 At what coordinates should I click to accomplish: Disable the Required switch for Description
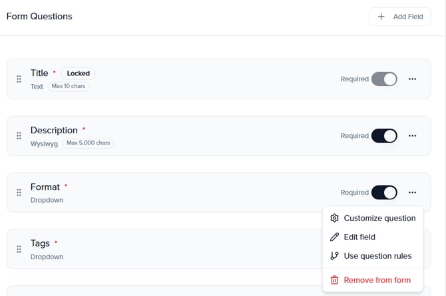coord(384,136)
